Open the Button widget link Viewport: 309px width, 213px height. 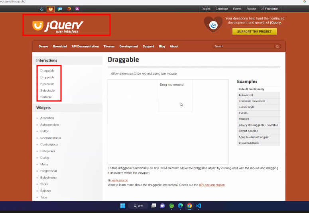[45, 131]
